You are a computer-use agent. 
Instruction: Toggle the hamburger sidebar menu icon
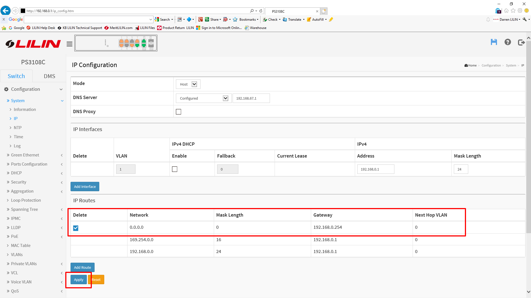click(69, 44)
